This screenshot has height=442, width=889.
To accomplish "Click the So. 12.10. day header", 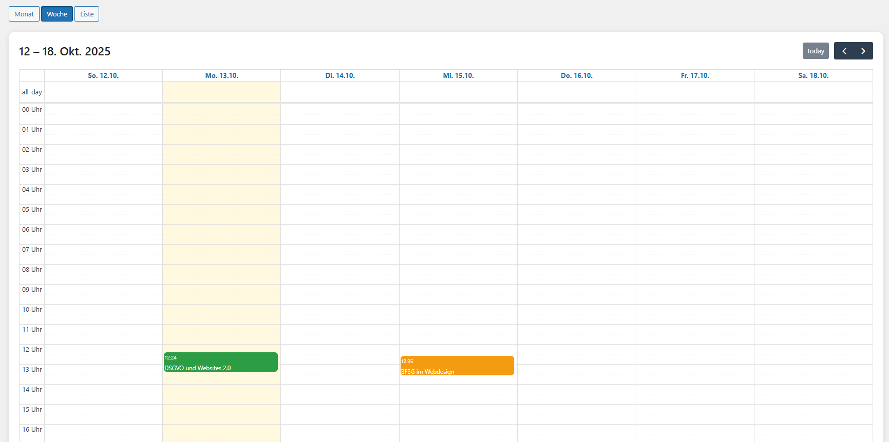I will (103, 75).
